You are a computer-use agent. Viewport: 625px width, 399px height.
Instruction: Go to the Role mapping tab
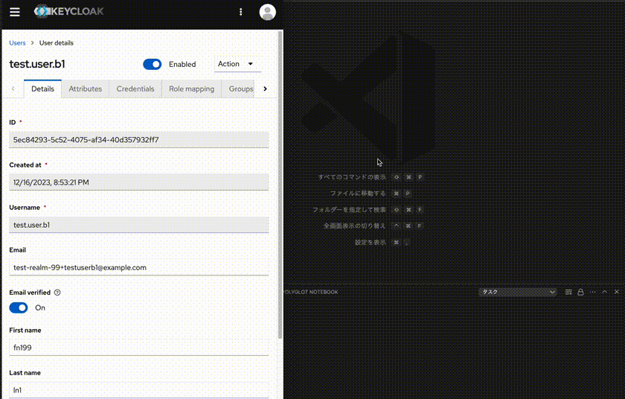pyautogui.click(x=192, y=89)
